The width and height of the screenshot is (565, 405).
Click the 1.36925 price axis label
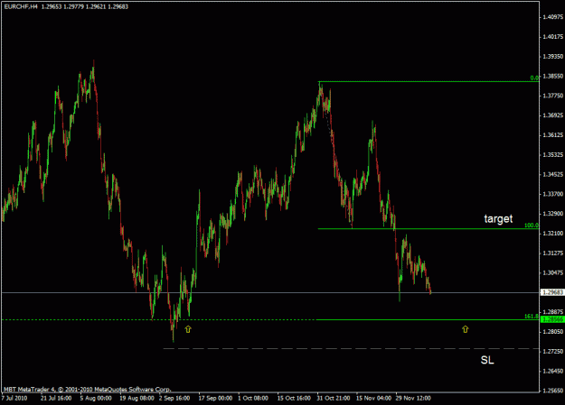[553, 115]
